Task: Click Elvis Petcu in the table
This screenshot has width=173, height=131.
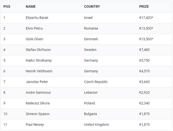Action: [34, 28]
